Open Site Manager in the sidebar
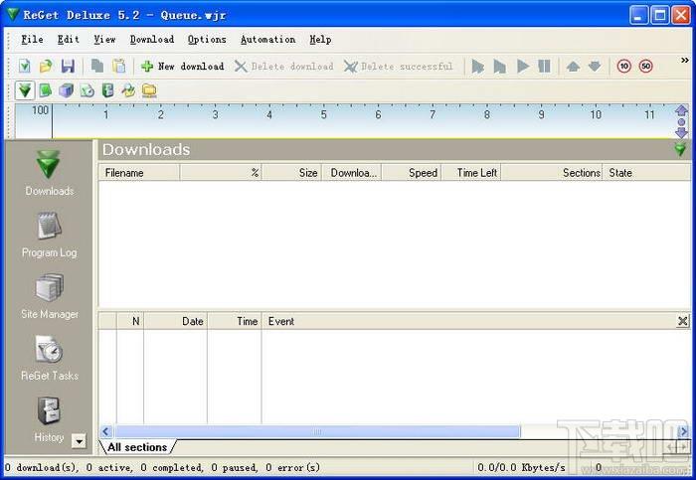Screen dimensions: 696x480 point(50,297)
